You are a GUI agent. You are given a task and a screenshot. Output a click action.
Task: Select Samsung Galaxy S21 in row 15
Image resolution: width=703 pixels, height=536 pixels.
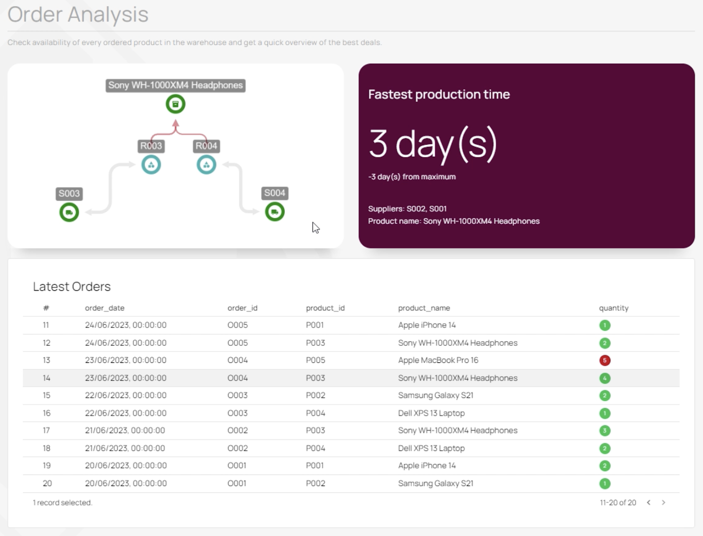435,395
